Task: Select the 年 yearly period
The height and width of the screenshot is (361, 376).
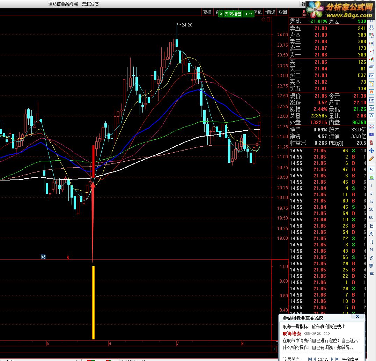Action: tap(371, 274)
